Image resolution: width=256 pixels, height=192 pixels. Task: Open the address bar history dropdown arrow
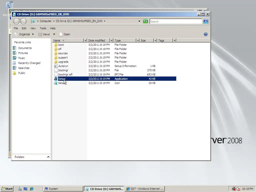click(x=139, y=21)
